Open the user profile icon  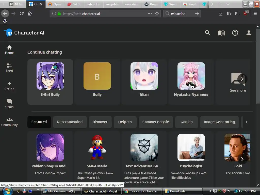249,33
